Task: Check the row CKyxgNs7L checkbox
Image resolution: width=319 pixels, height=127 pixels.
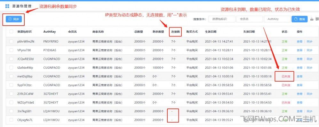Action: coord(12,120)
